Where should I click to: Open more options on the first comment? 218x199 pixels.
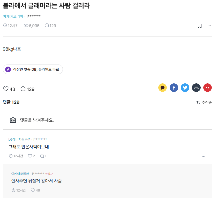204,156
